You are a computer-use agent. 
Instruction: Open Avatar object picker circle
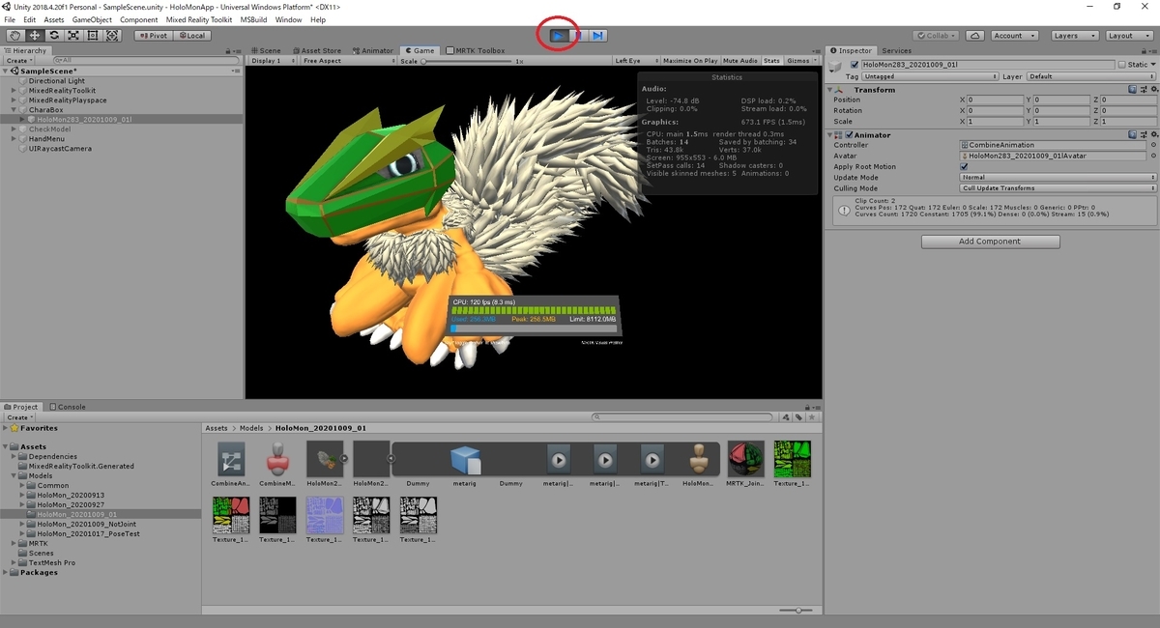click(x=1152, y=156)
